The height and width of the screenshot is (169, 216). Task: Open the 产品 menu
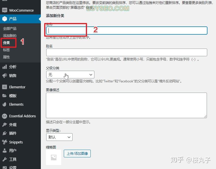[x=13, y=19]
